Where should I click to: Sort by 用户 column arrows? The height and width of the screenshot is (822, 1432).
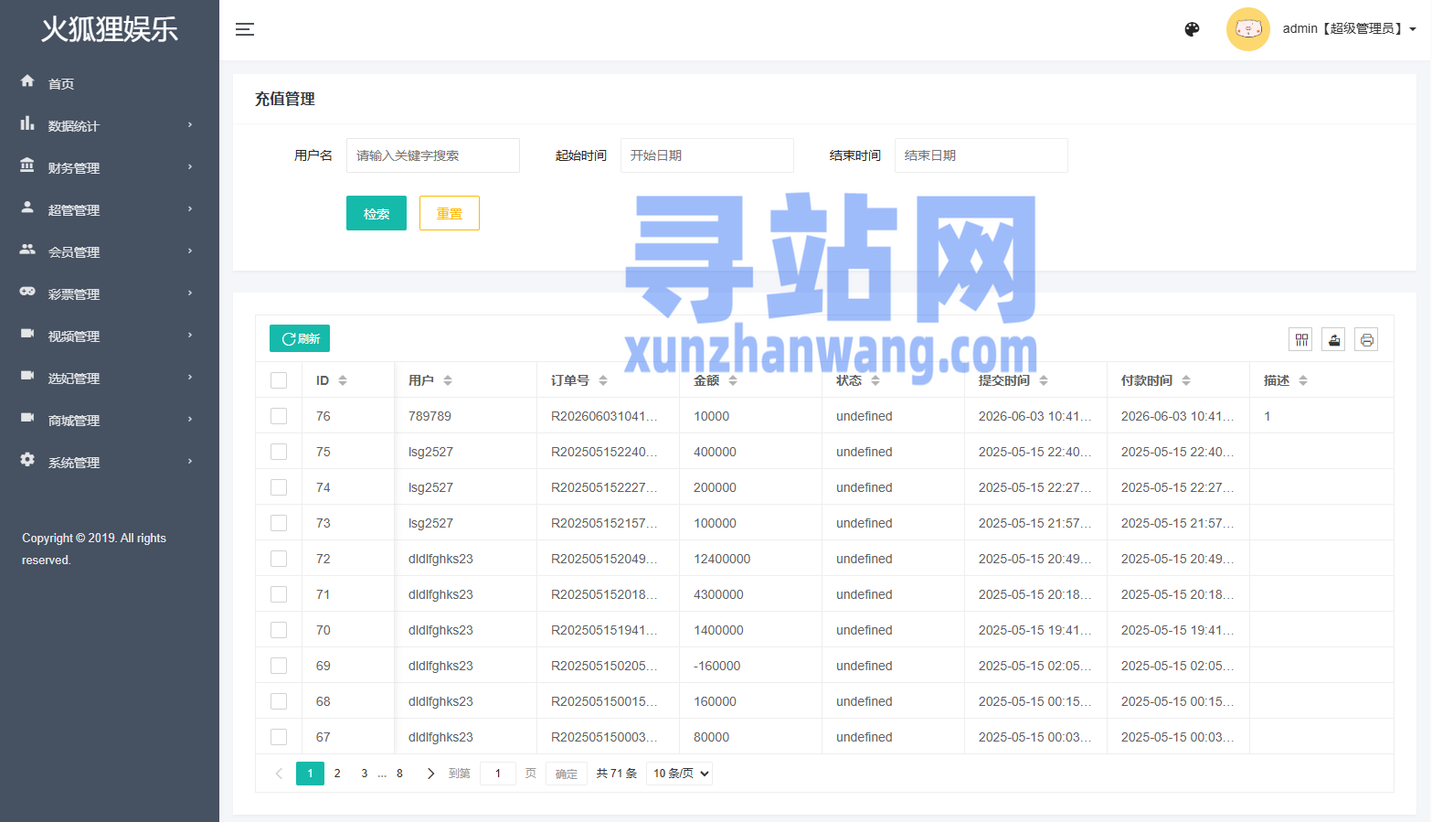coord(448,380)
